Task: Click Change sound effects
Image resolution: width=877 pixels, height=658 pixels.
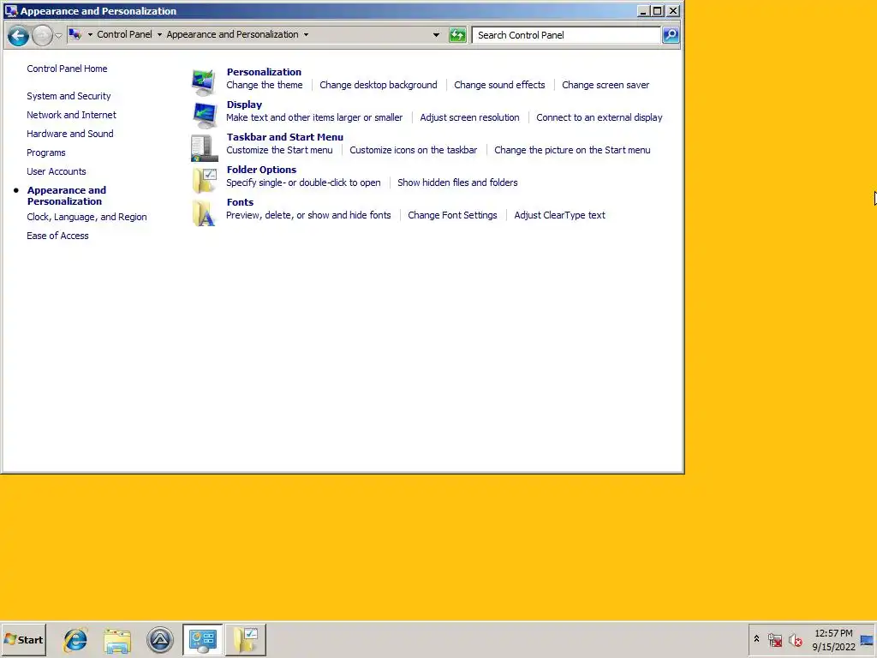Action: 499,85
